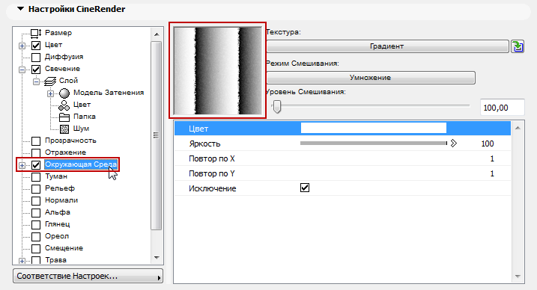Click the white Цвет color swatch
Viewport: 537px width, 290px height.
374,128
